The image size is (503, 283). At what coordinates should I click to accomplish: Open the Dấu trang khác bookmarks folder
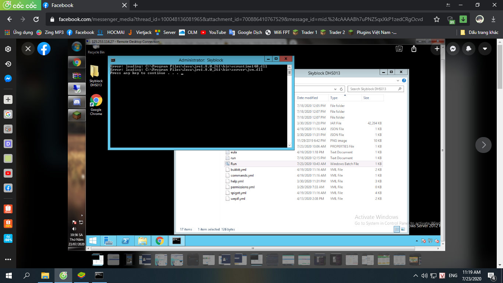click(x=479, y=32)
